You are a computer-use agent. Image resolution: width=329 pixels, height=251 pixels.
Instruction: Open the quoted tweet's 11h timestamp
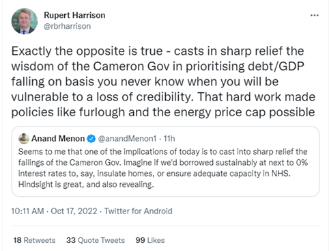pyautogui.click(x=169, y=138)
